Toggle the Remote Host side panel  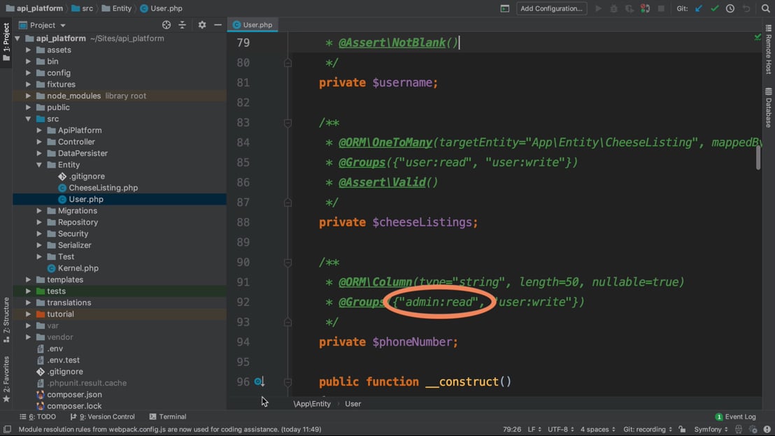tap(769, 50)
